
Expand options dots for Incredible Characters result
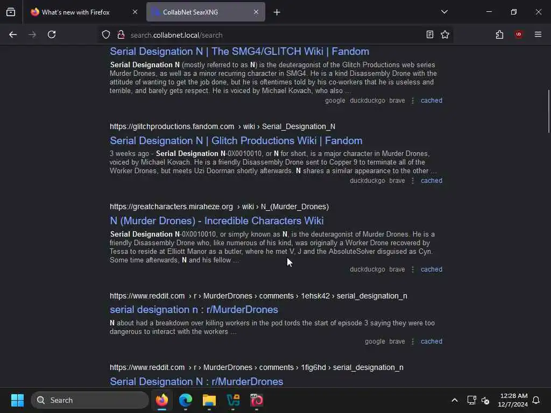pyautogui.click(x=413, y=269)
